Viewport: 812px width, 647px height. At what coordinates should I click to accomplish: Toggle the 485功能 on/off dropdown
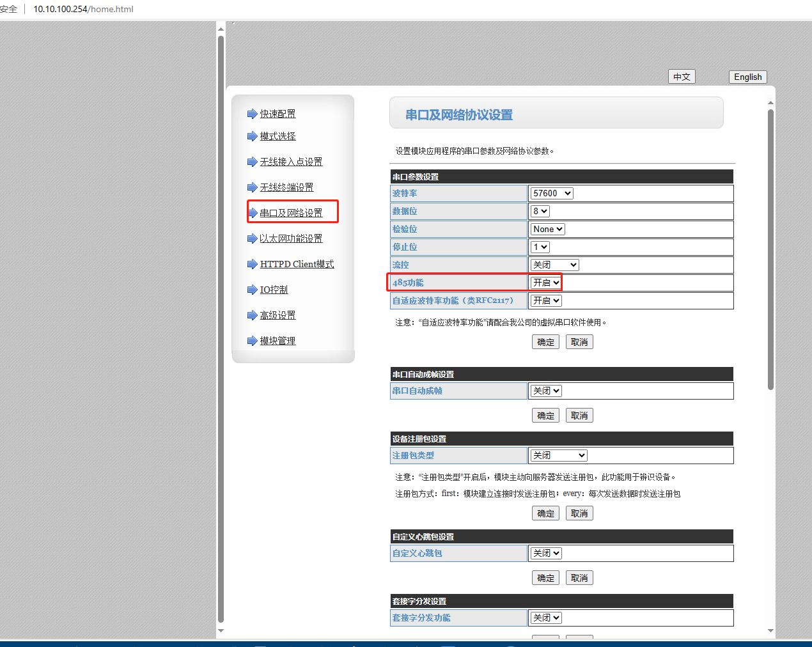tap(546, 283)
